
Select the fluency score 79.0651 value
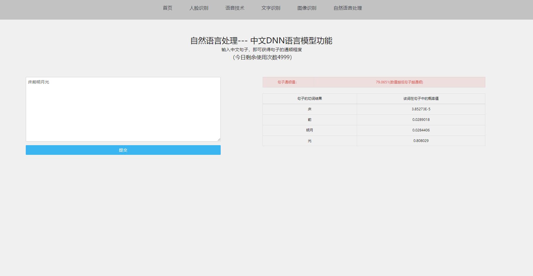tap(400, 82)
